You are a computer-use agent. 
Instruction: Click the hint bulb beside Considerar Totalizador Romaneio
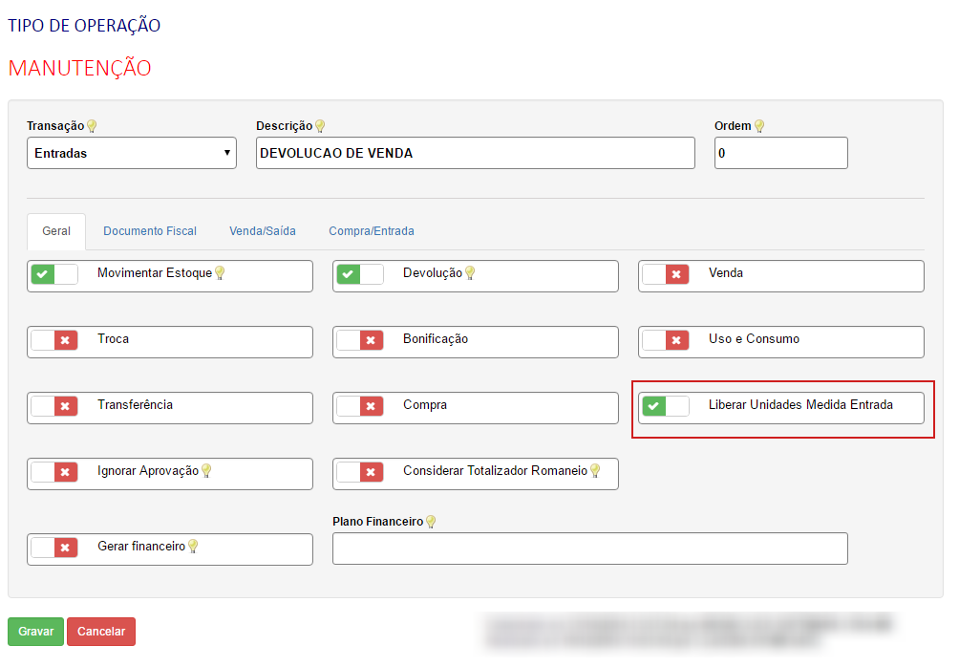[594, 471]
